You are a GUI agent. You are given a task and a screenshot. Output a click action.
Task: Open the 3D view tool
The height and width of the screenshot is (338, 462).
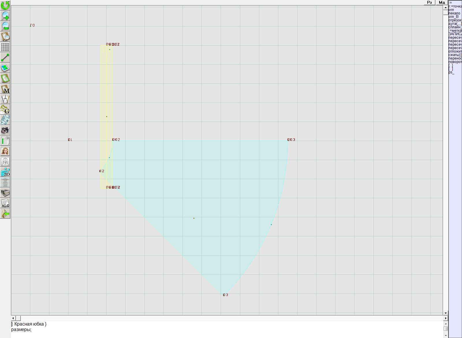[x=5, y=172]
